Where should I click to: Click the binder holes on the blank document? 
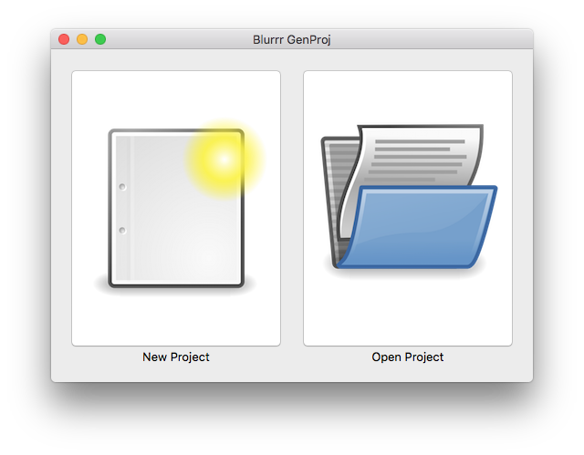(122, 208)
